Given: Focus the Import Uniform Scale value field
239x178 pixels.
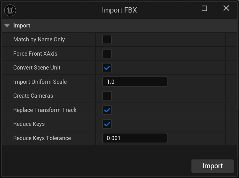Looking at the screenshot, I should (135, 82).
